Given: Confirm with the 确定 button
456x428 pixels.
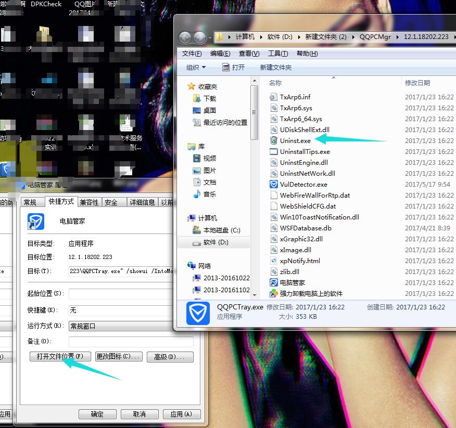Looking at the screenshot, I should click(97, 414).
